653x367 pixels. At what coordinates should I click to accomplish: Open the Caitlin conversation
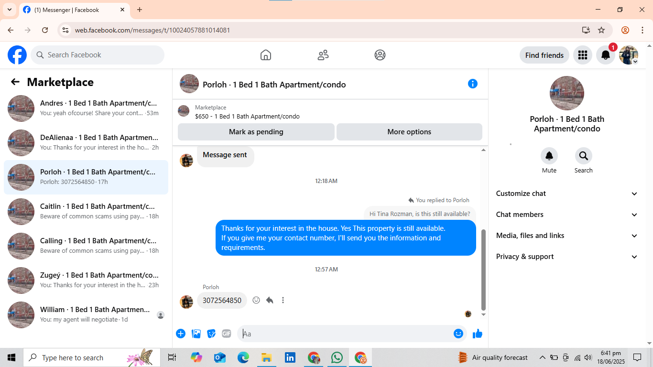pos(86,212)
